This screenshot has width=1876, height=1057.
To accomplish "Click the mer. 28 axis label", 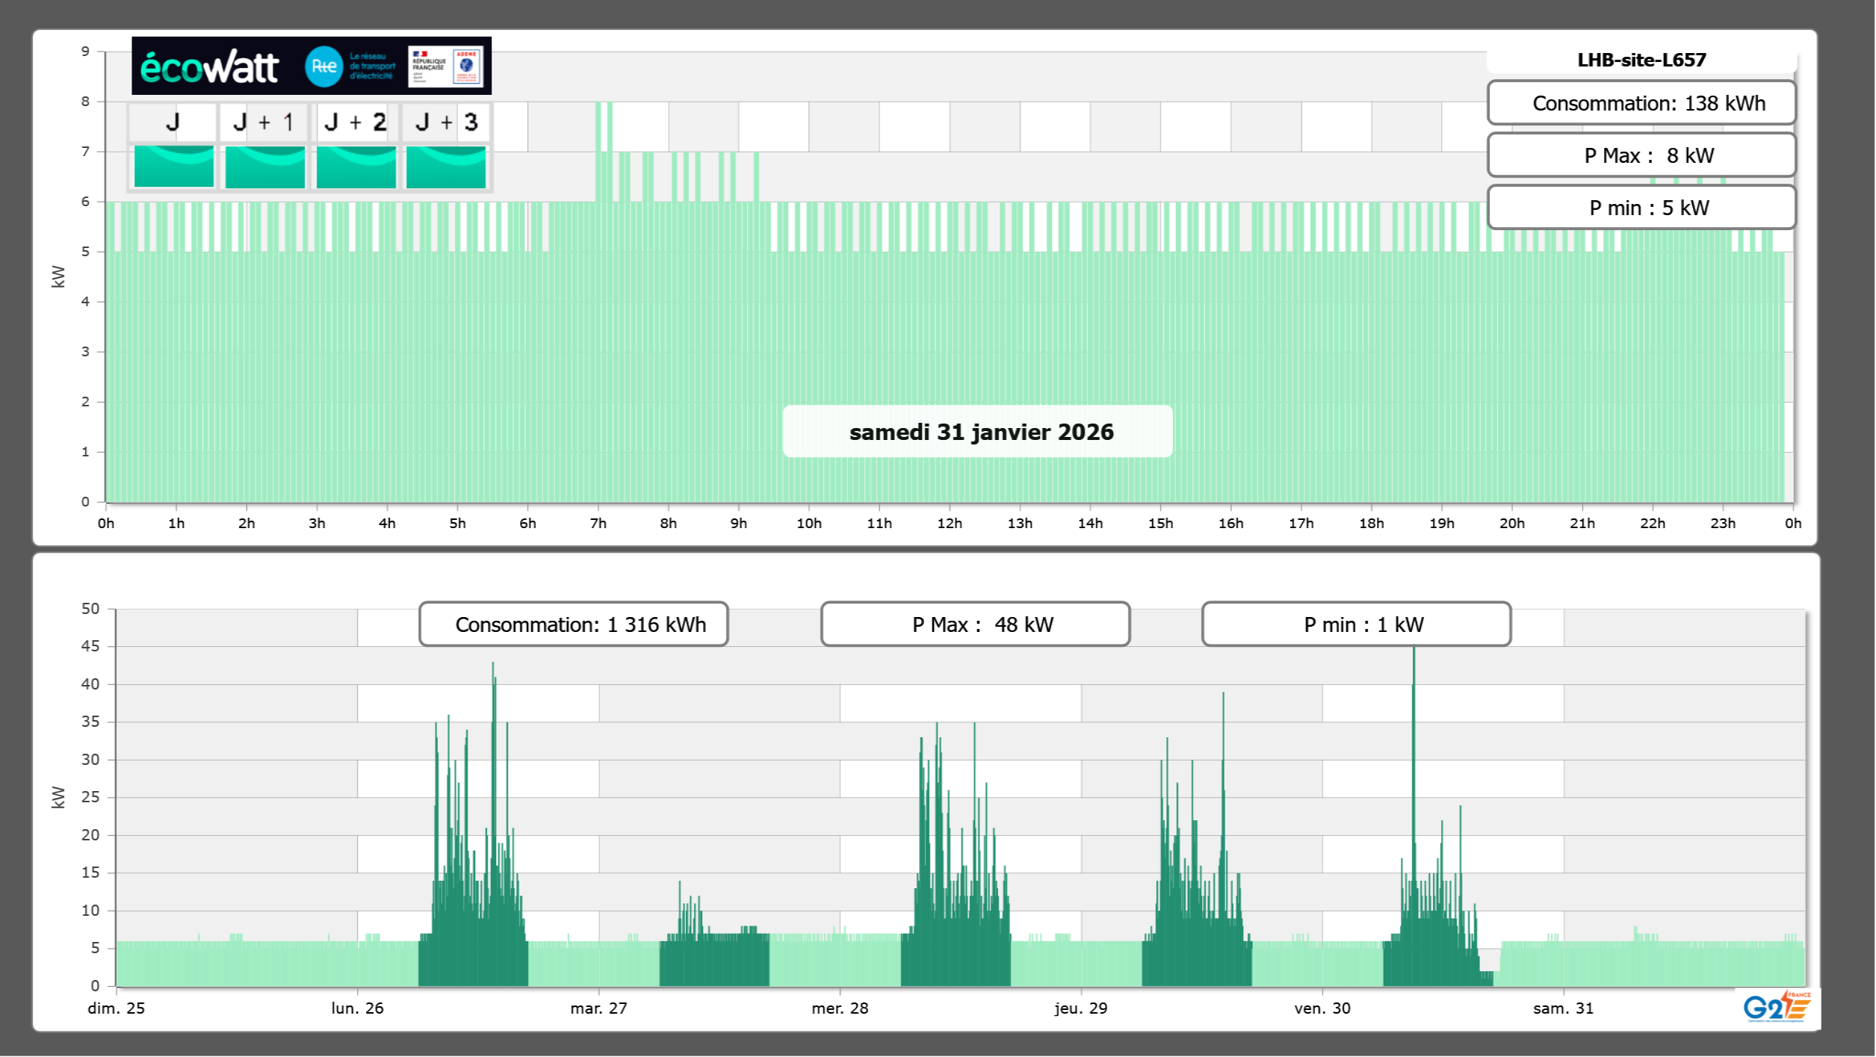I will 840,1008.
